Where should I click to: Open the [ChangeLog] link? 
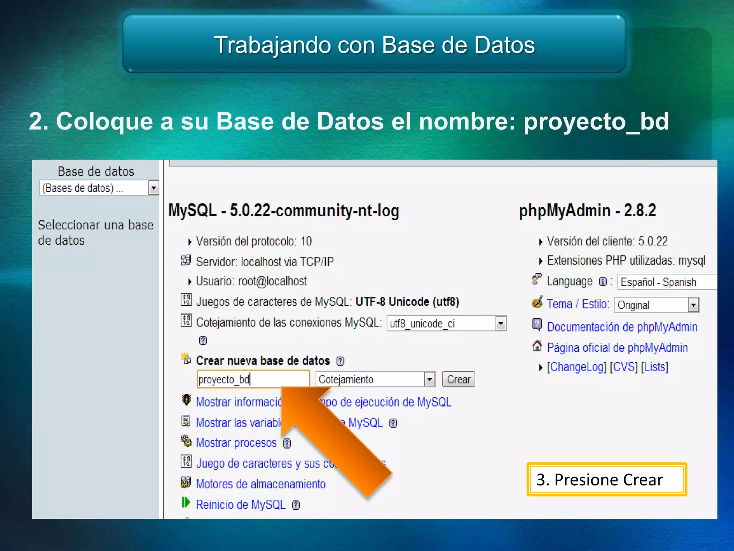coord(577,367)
